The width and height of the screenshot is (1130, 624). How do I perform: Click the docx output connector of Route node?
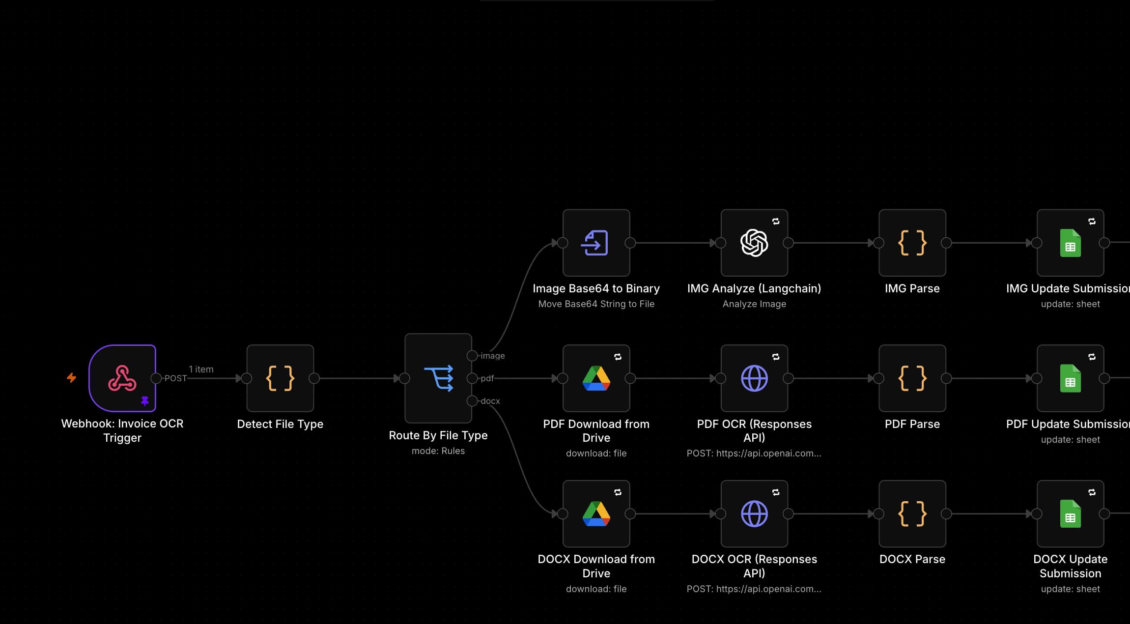coord(472,401)
